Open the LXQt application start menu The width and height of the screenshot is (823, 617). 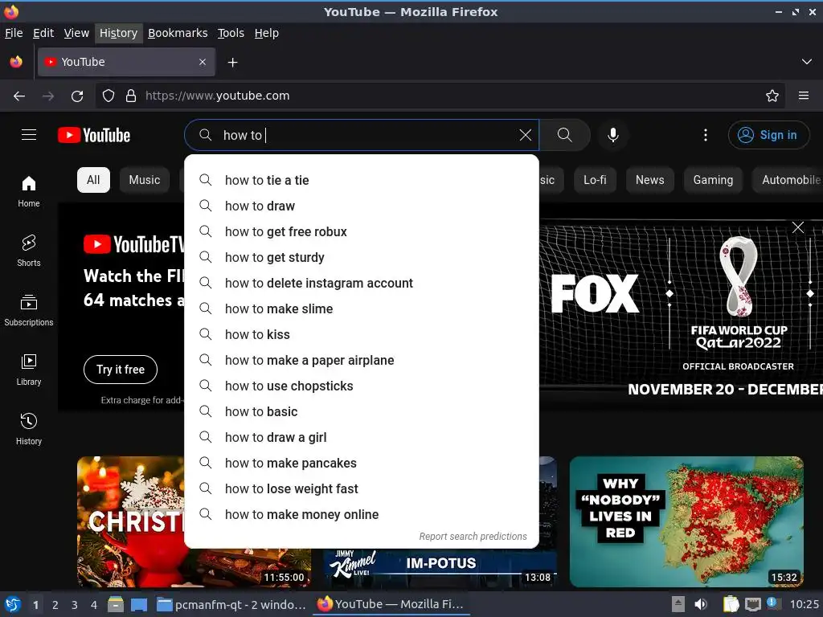click(x=13, y=605)
